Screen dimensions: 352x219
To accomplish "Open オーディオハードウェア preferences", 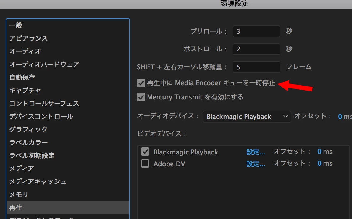I will tap(67, 65).
